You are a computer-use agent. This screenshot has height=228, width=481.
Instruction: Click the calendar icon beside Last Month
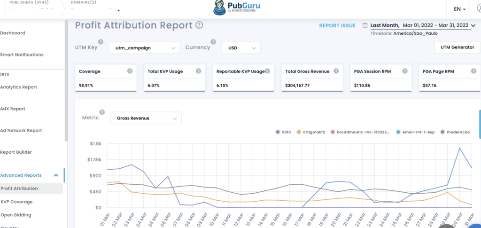[365, 25]
